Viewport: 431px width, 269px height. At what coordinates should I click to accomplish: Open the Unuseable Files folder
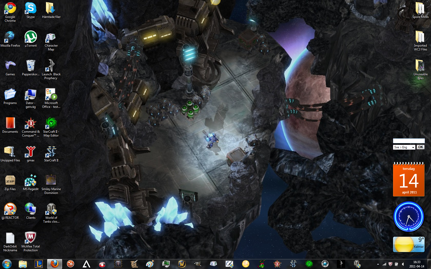[420, 70]
